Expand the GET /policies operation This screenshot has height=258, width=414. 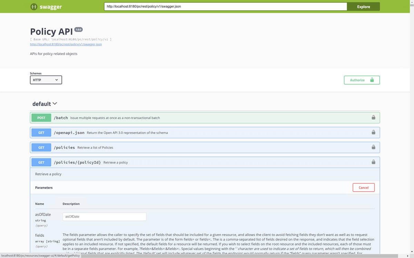205,147
